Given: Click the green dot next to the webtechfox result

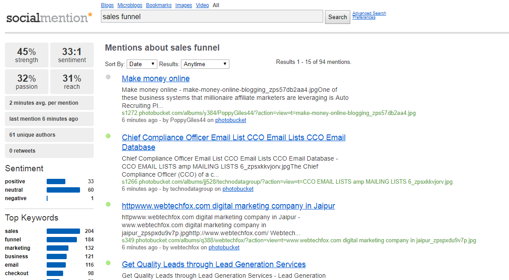Looking at the screenshot, I should (x=108, y=205).
